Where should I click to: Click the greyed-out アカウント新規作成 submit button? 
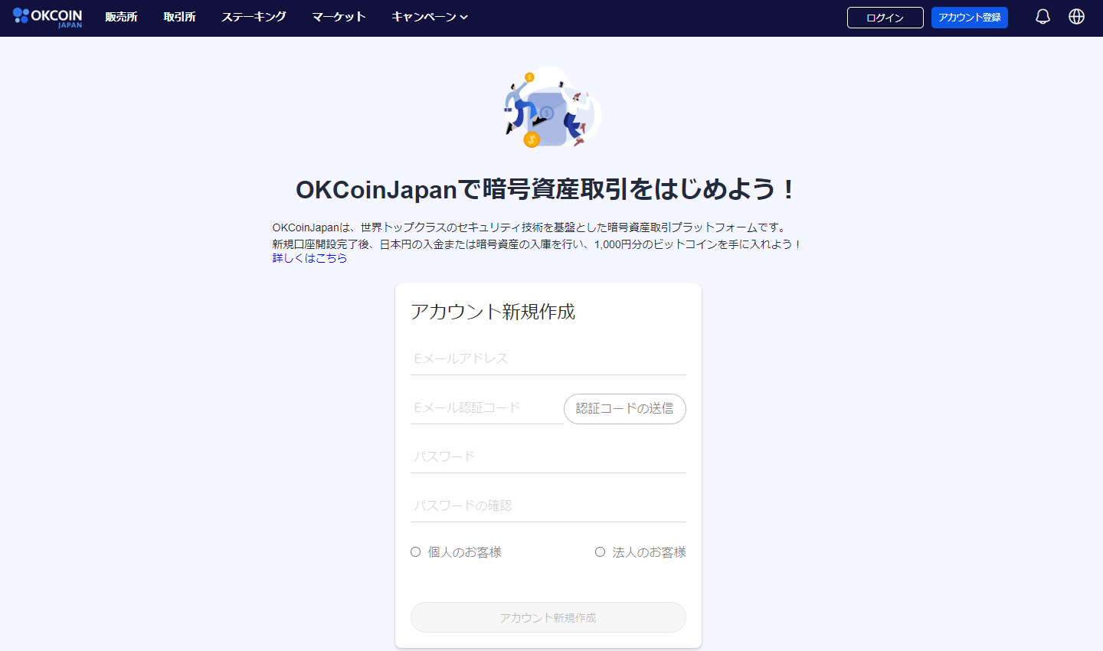[x=548, y=617]
